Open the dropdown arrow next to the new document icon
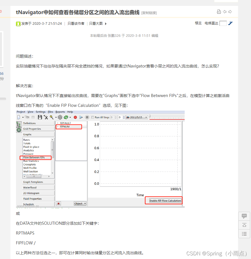This screenshot has width=251, height=259. coord(23,118)
